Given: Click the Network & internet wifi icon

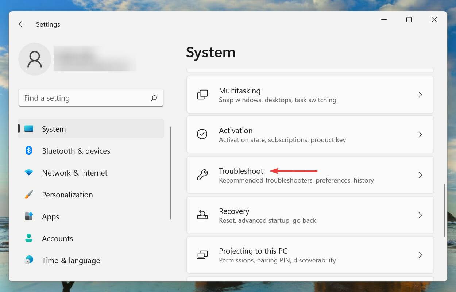Looking at the screenshot, I should 30,173.
